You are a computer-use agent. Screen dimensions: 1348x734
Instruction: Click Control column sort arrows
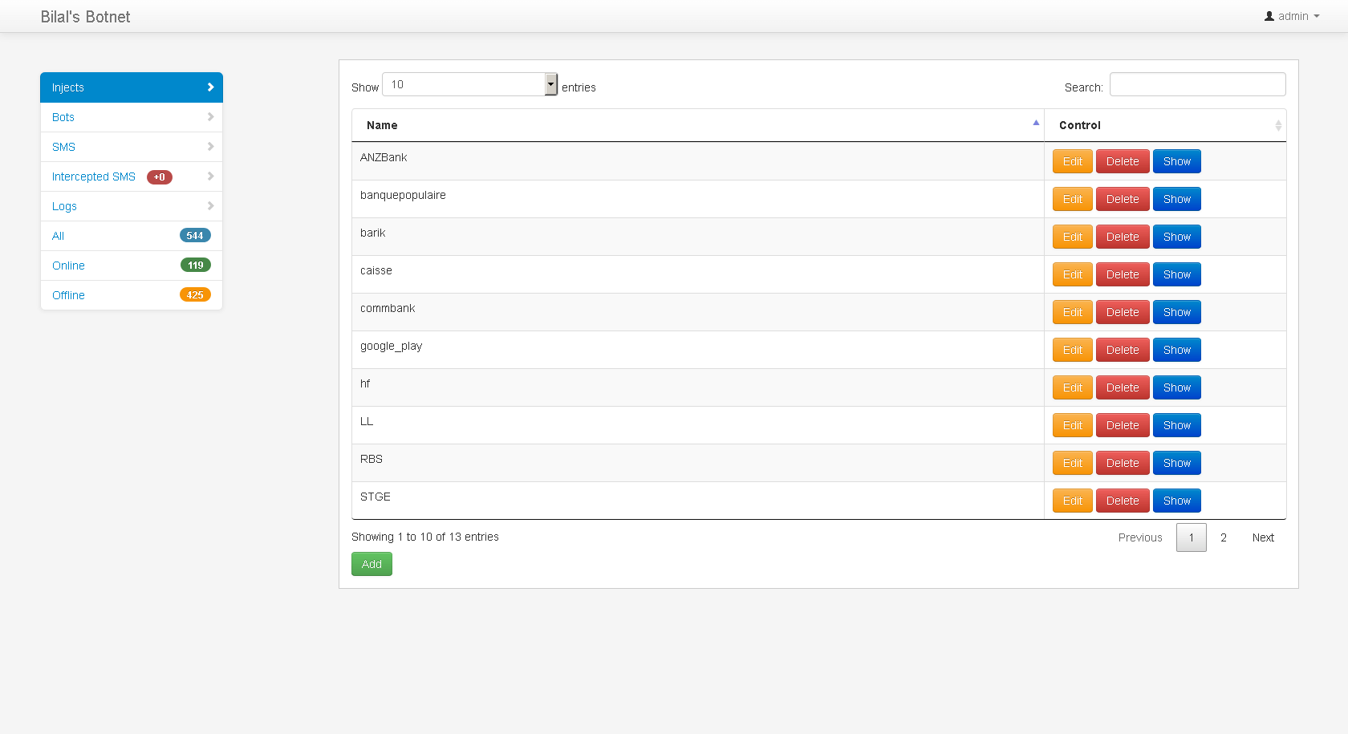1278,125
